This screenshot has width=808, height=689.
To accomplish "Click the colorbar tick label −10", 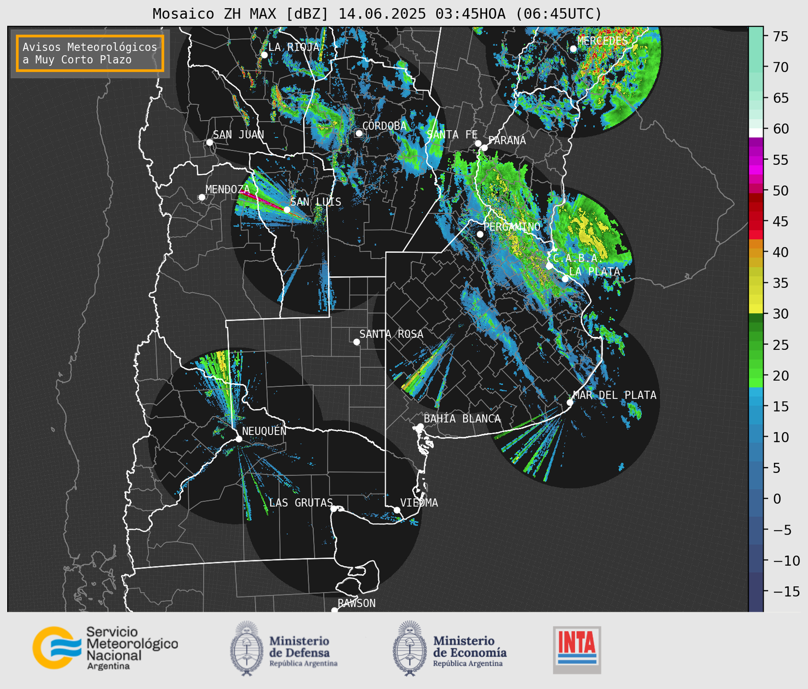I will click(x=786, y=560).
